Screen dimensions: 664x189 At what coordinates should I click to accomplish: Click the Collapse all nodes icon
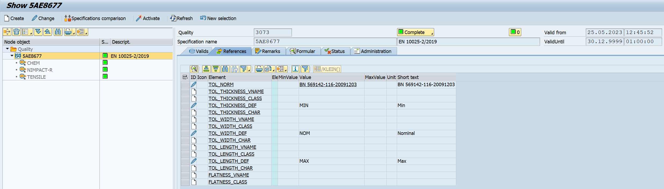48,32
